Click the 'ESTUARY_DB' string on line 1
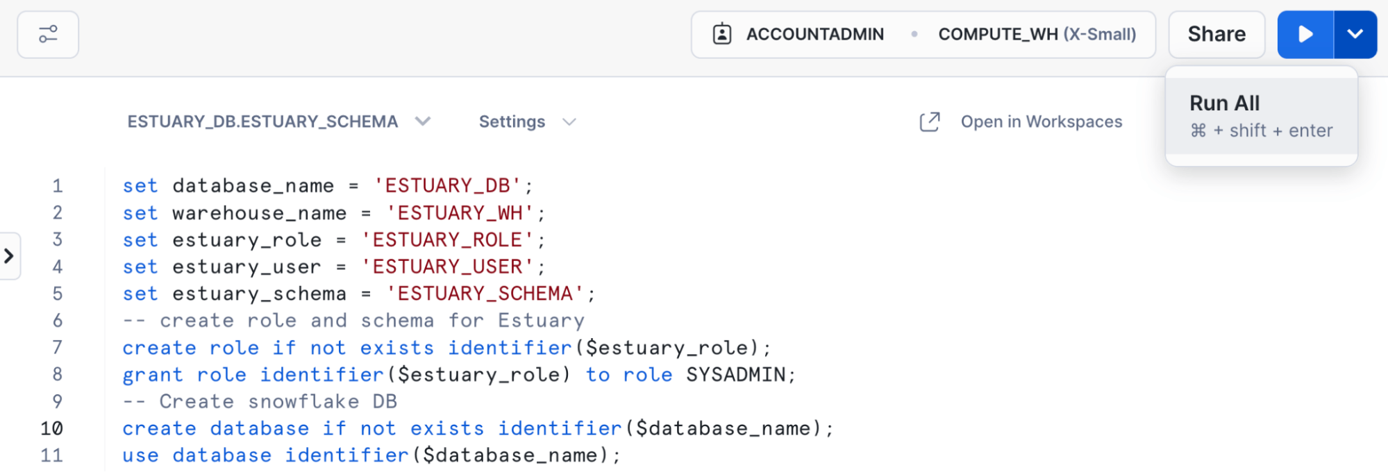This screenshot has width=1388, height=472. coord(448,185)
